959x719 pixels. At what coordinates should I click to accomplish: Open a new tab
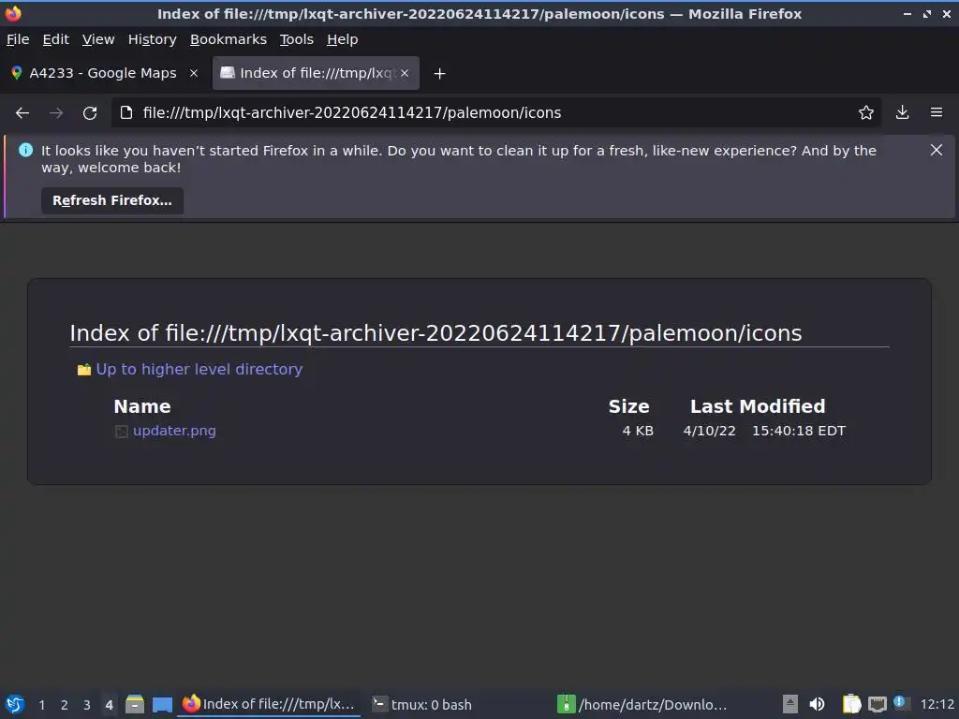(439, 73)
